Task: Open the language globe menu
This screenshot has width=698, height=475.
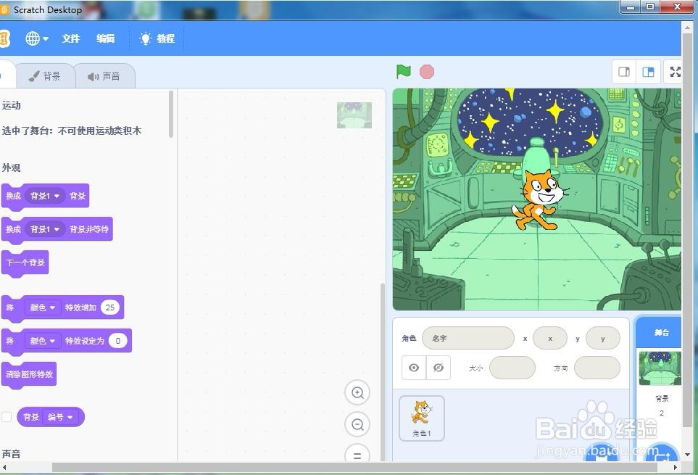Action: tap(36, 38)
